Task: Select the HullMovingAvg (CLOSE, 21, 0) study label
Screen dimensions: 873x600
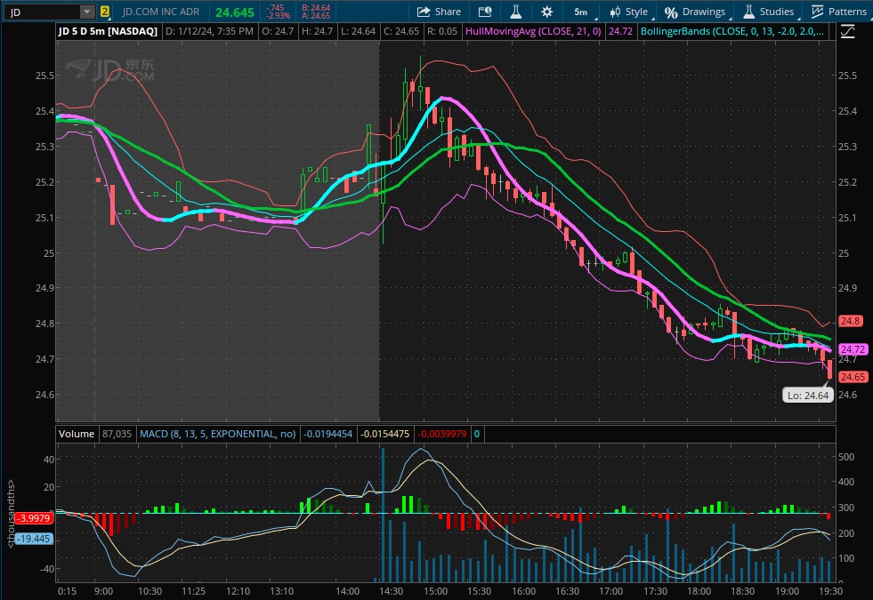Action: point(533,31)
